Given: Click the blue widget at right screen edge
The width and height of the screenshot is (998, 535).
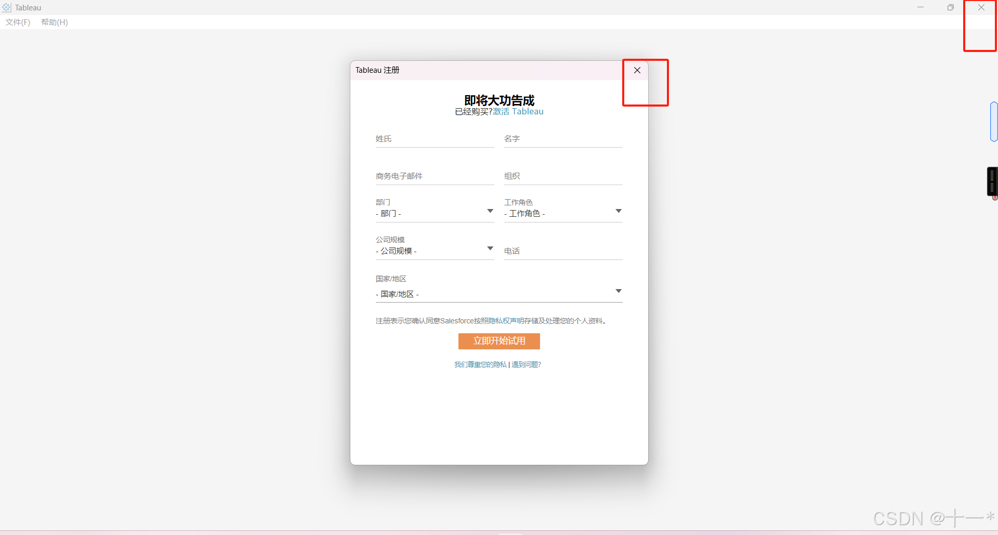Looking at the screenshot, I should pyautogui.click(x=994, y=122).
